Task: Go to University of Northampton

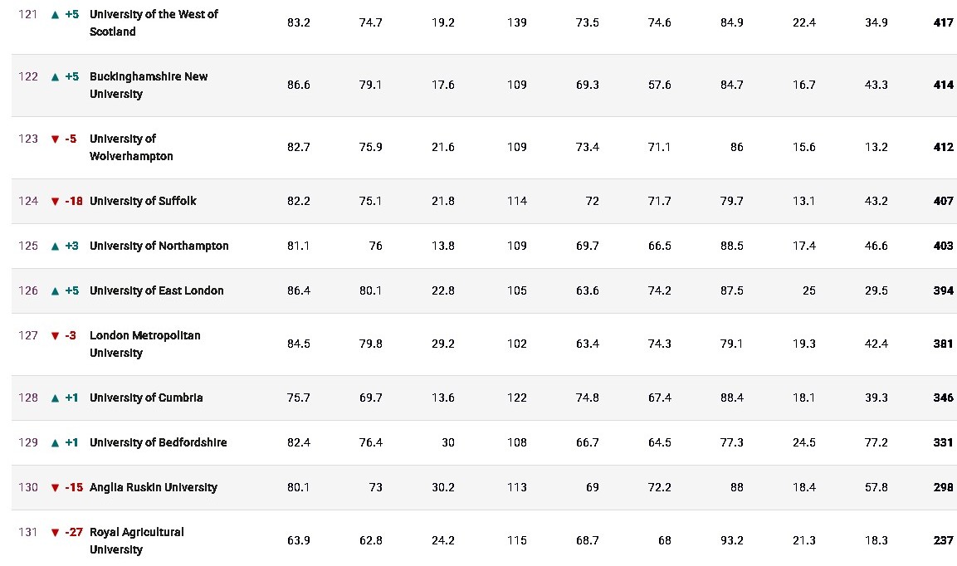Action: coord(159,246)
